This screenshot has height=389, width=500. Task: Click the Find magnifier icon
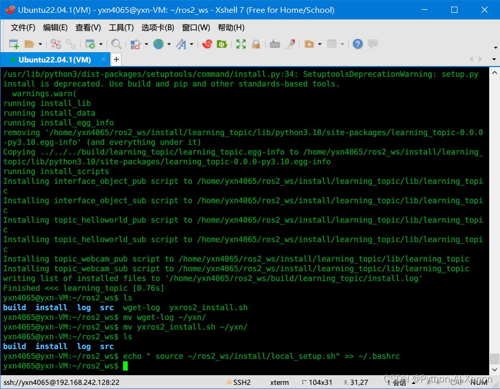pos(116,44)
